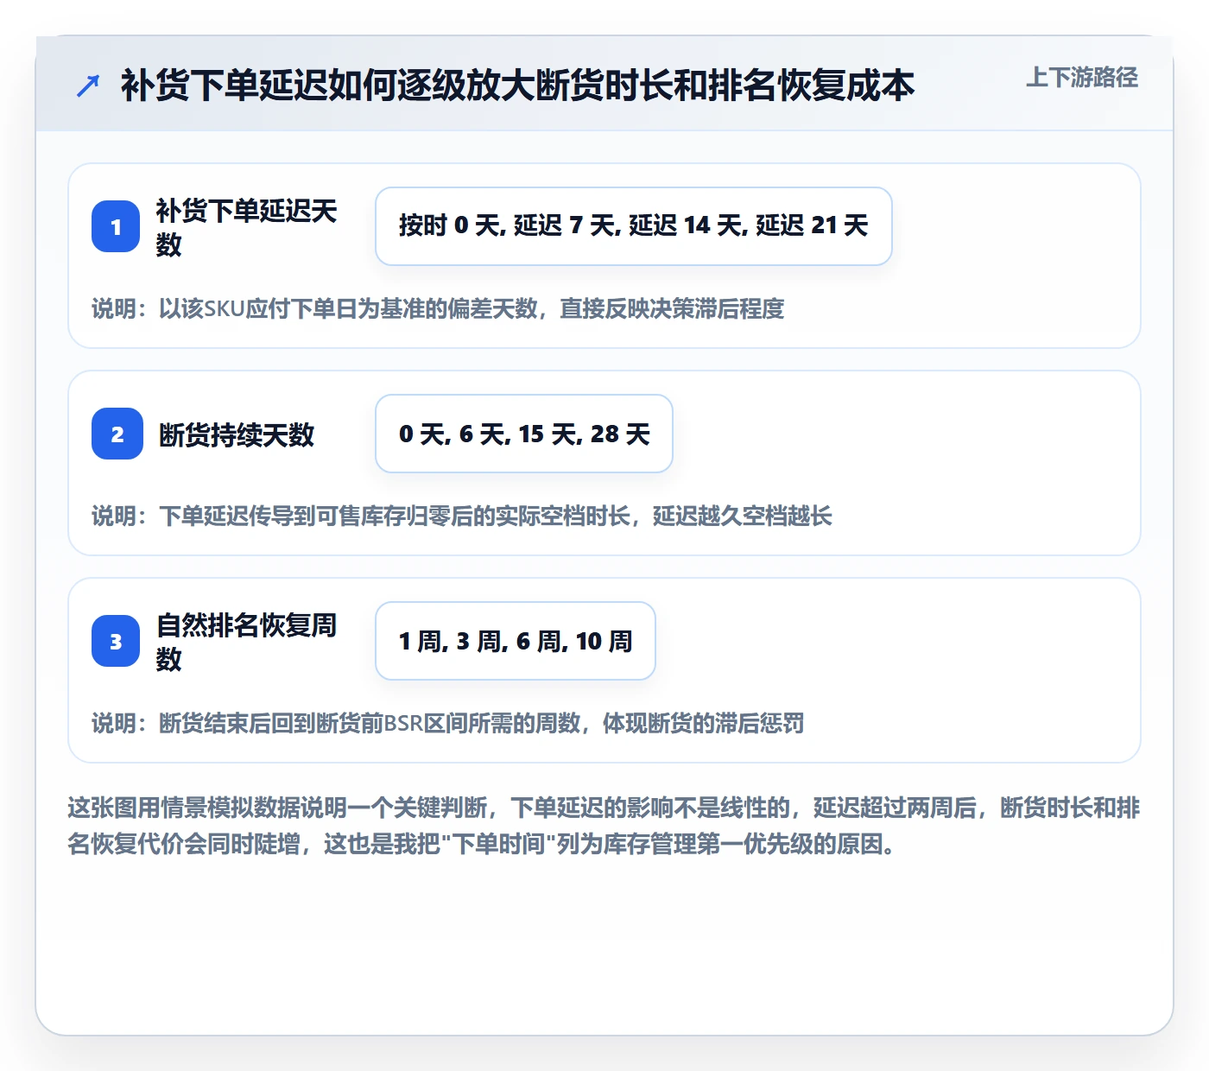Click the 自然排名恢复周数 step heading
The image size is (1209, 1071).
pos(247,642)
